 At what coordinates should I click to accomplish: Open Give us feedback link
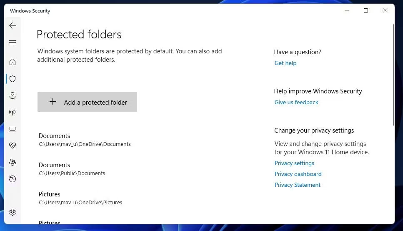[x=296, y=102]
